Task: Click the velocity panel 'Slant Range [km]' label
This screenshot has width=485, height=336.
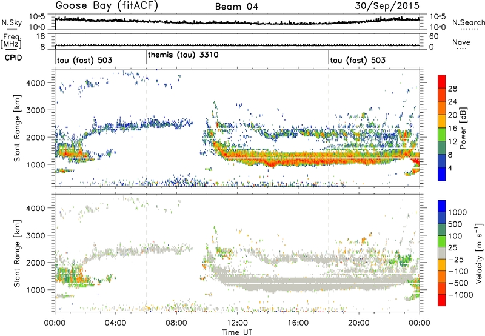Action: pyautogui.click(x=17, y=254)
